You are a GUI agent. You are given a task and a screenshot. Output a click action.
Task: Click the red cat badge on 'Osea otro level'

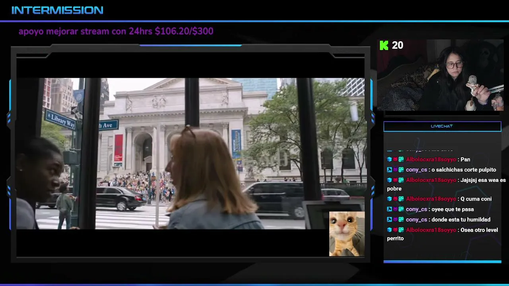pyautogui.click(x=395, y=230)
